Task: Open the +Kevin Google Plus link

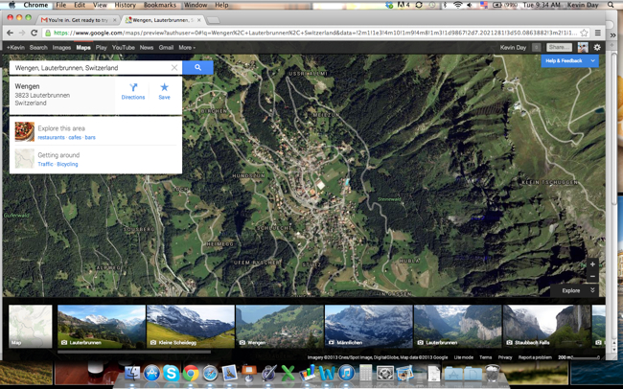Action: [15, 47]
